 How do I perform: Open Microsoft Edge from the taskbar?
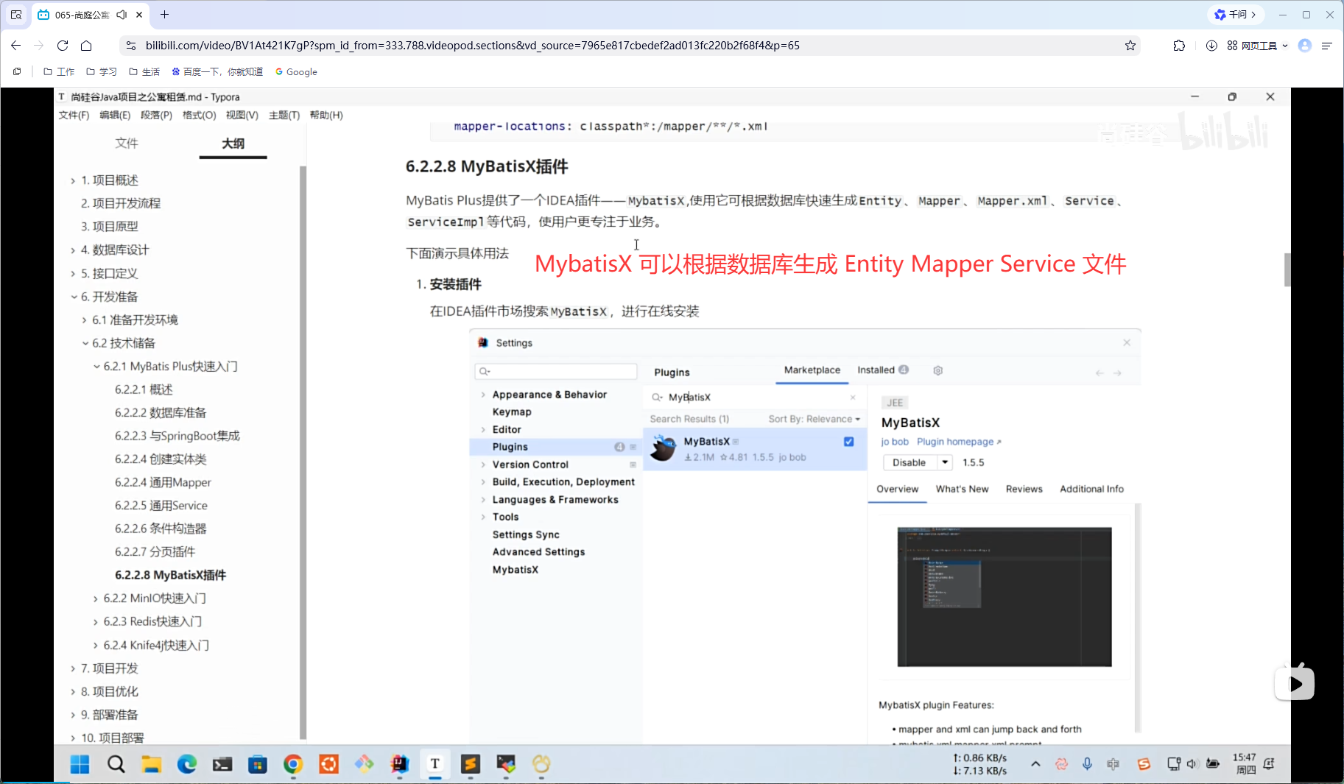[x=187, y=765]
